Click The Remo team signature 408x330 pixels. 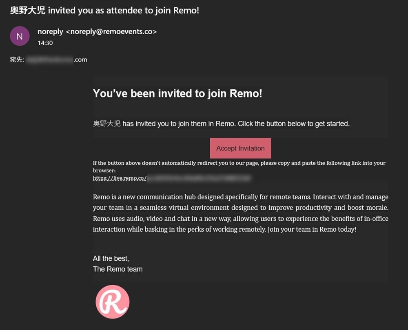118,269
